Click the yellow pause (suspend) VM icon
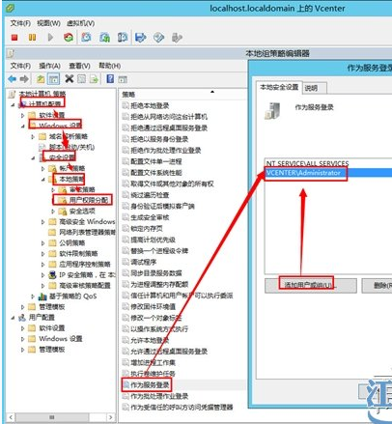The image size is (392, 424). 32,38
